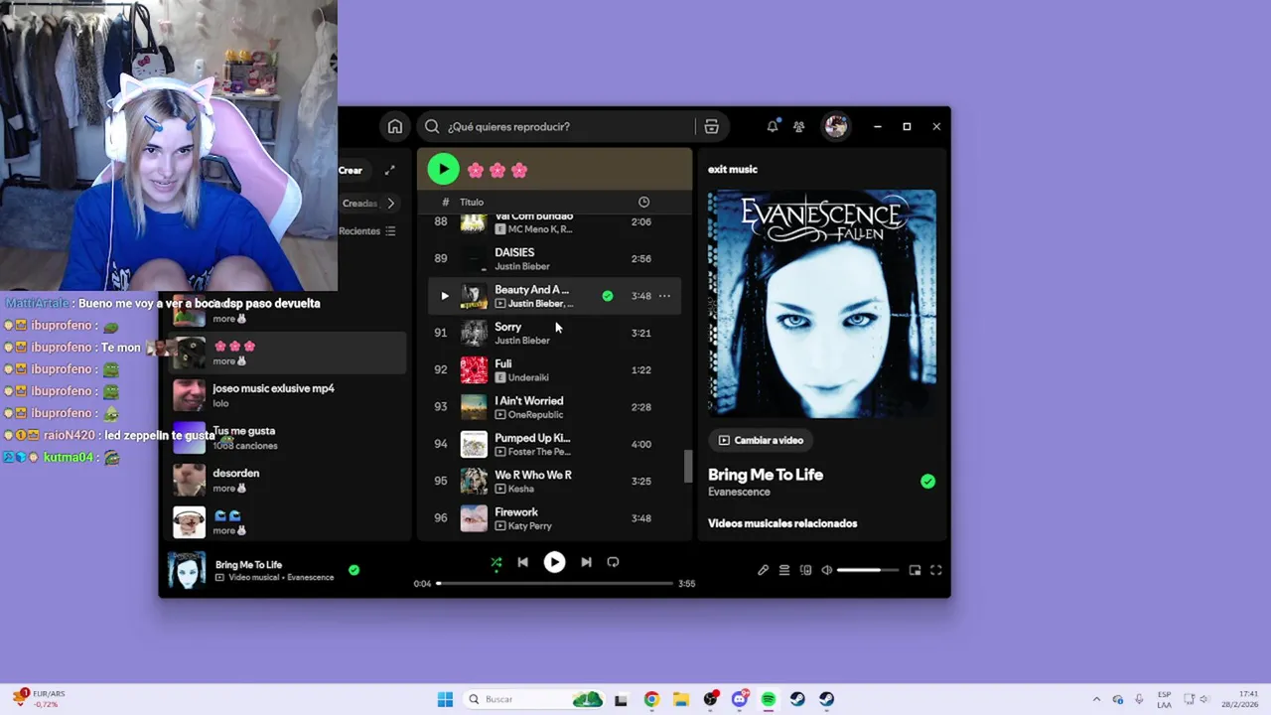Open 'Bring Me To Life' title in side panel
1271x715 pixels.
766,475
